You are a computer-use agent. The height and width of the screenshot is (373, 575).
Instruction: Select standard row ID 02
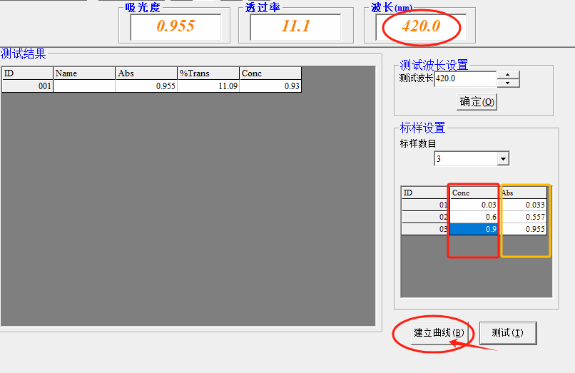(x=426, y=217)
